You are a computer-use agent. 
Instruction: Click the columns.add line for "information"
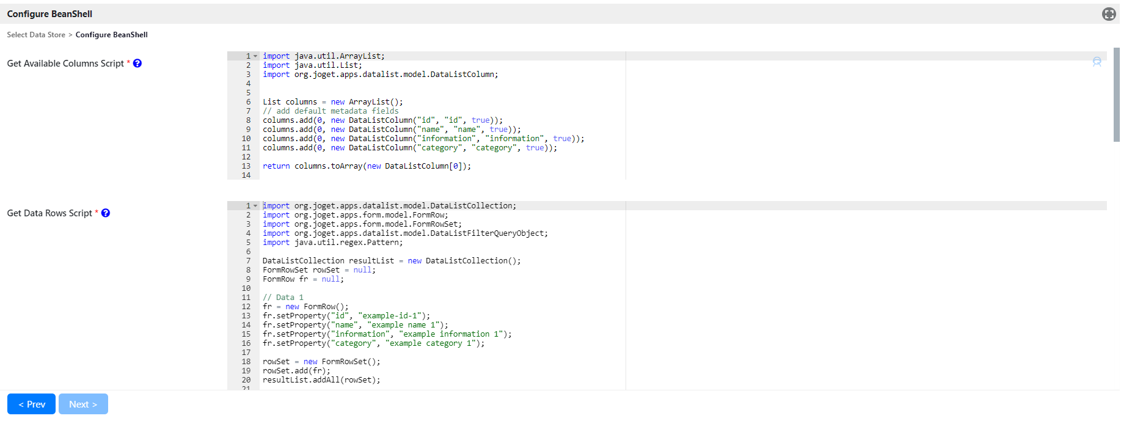423,139
